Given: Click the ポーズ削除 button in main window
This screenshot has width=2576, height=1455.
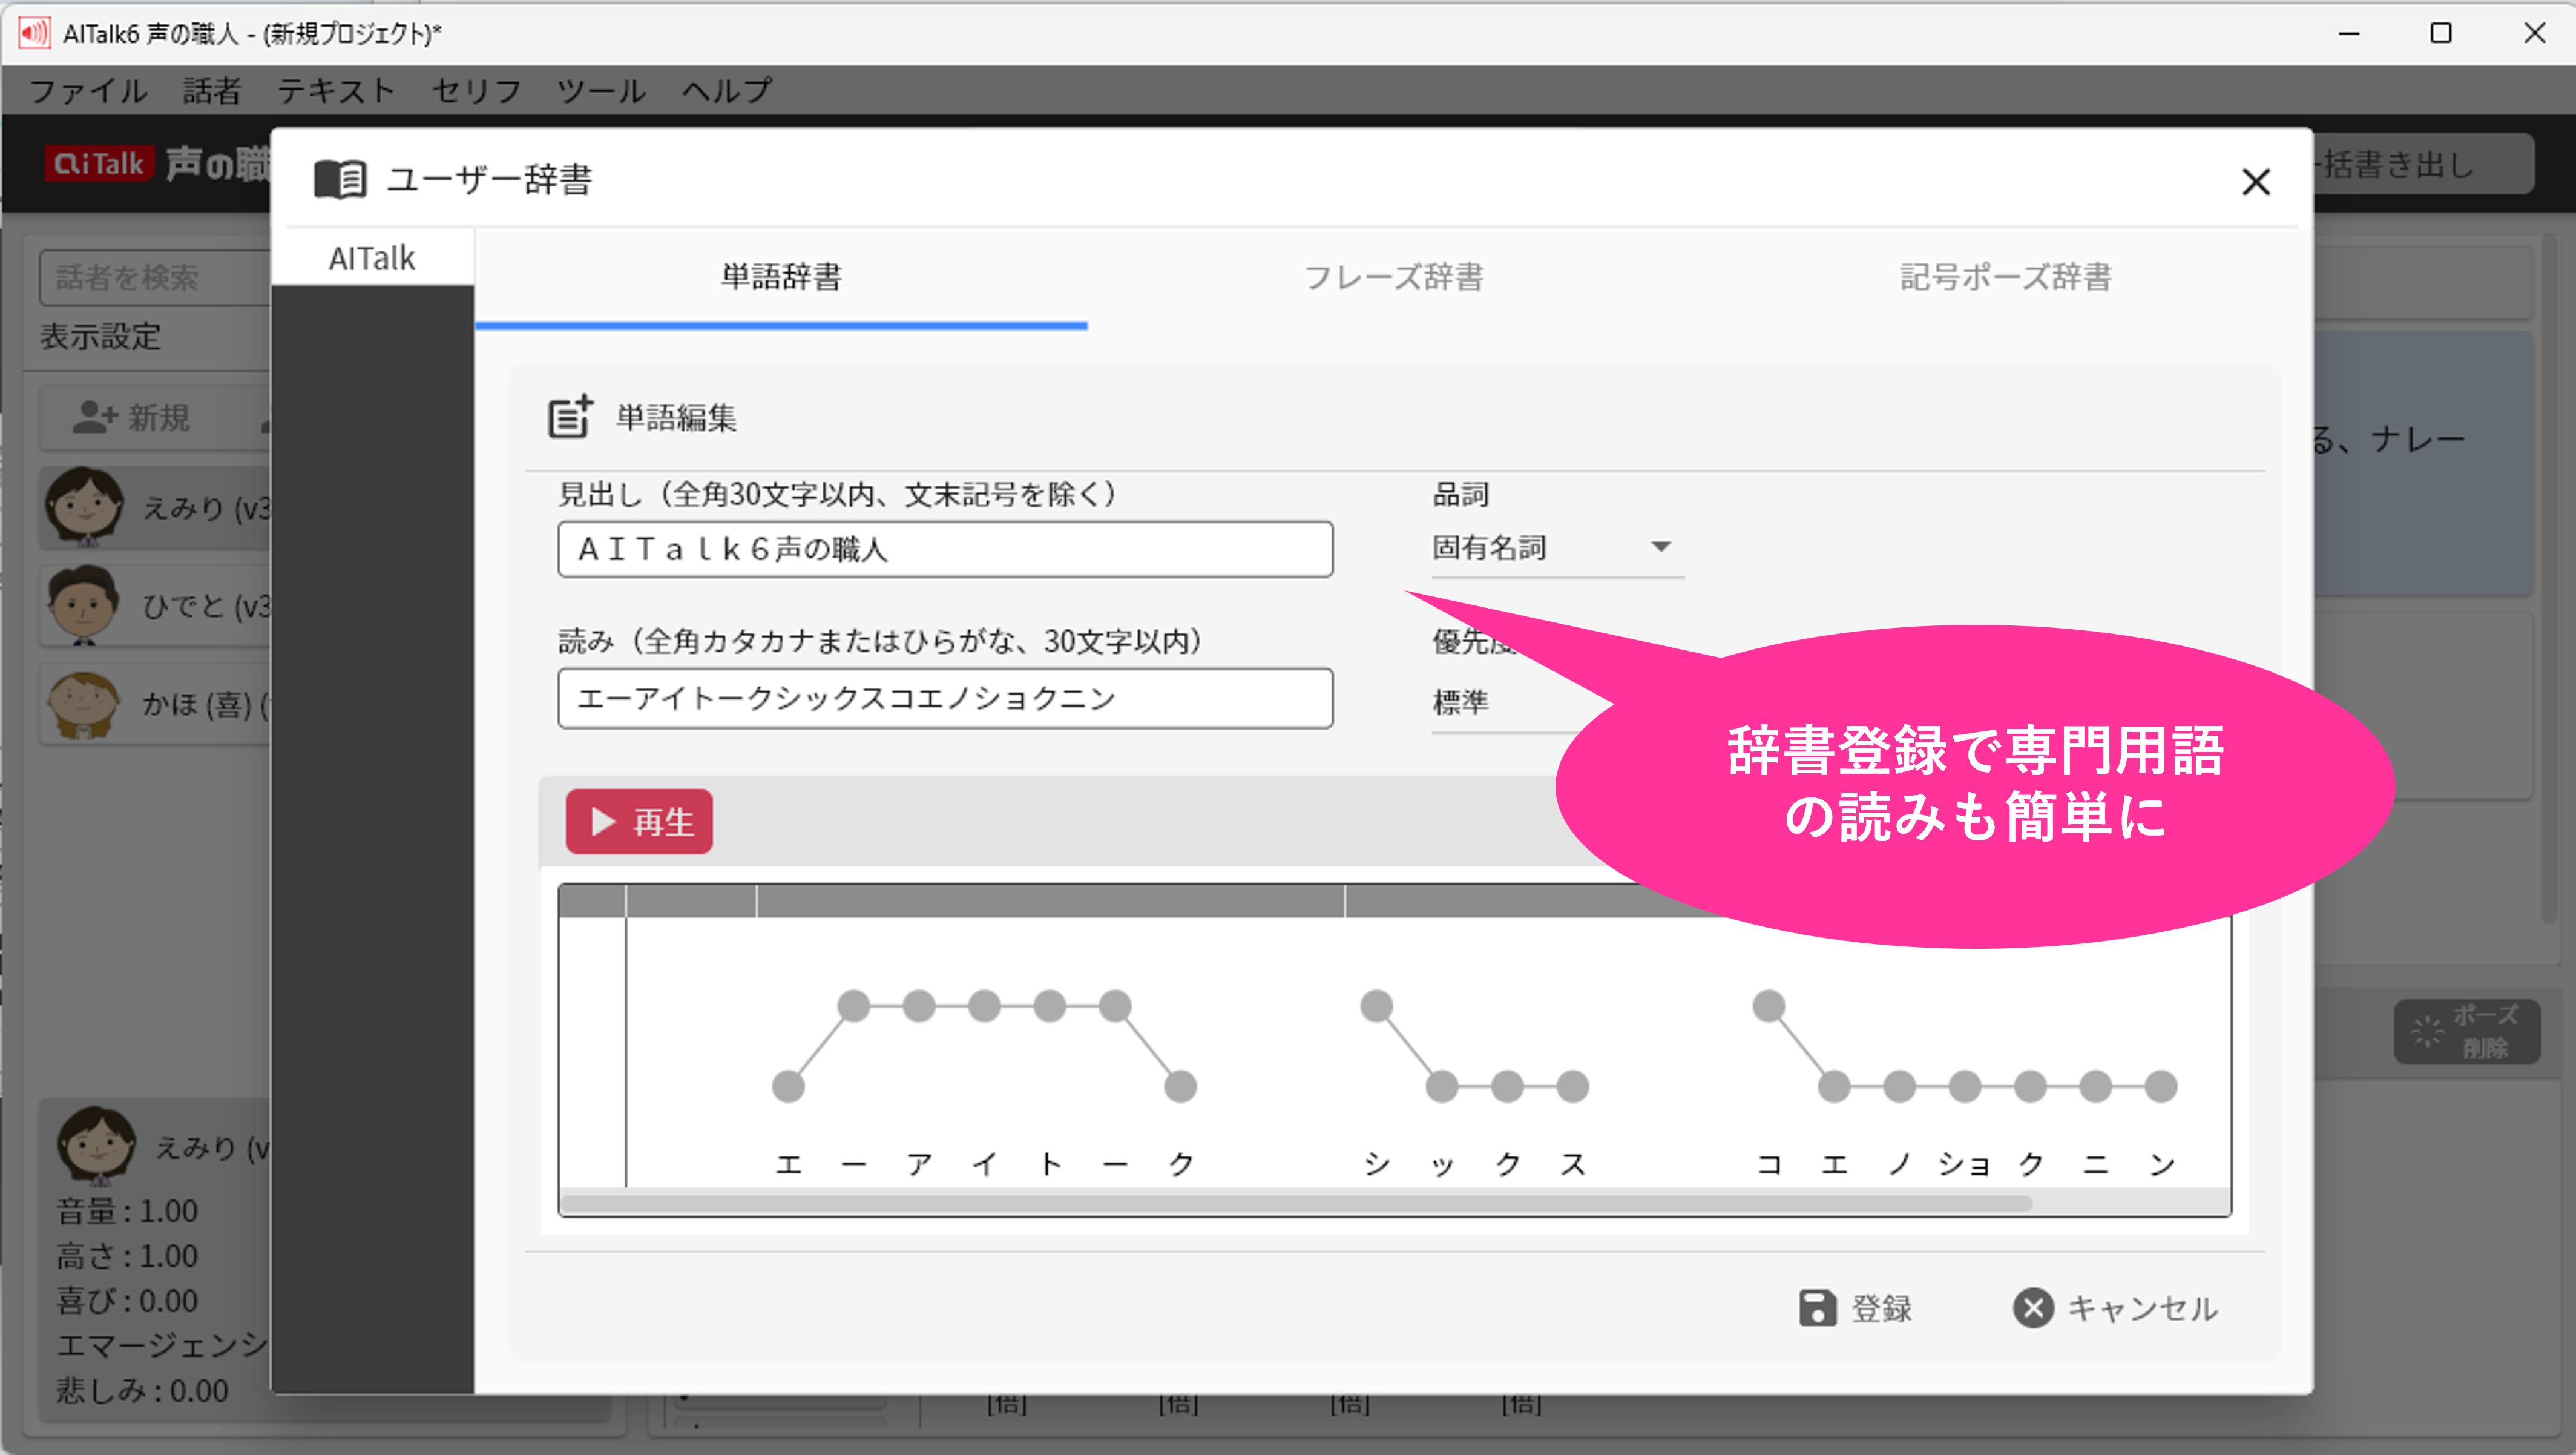Looking at the screenshot, I should pyautogui.click(x=2466, y=1031).
